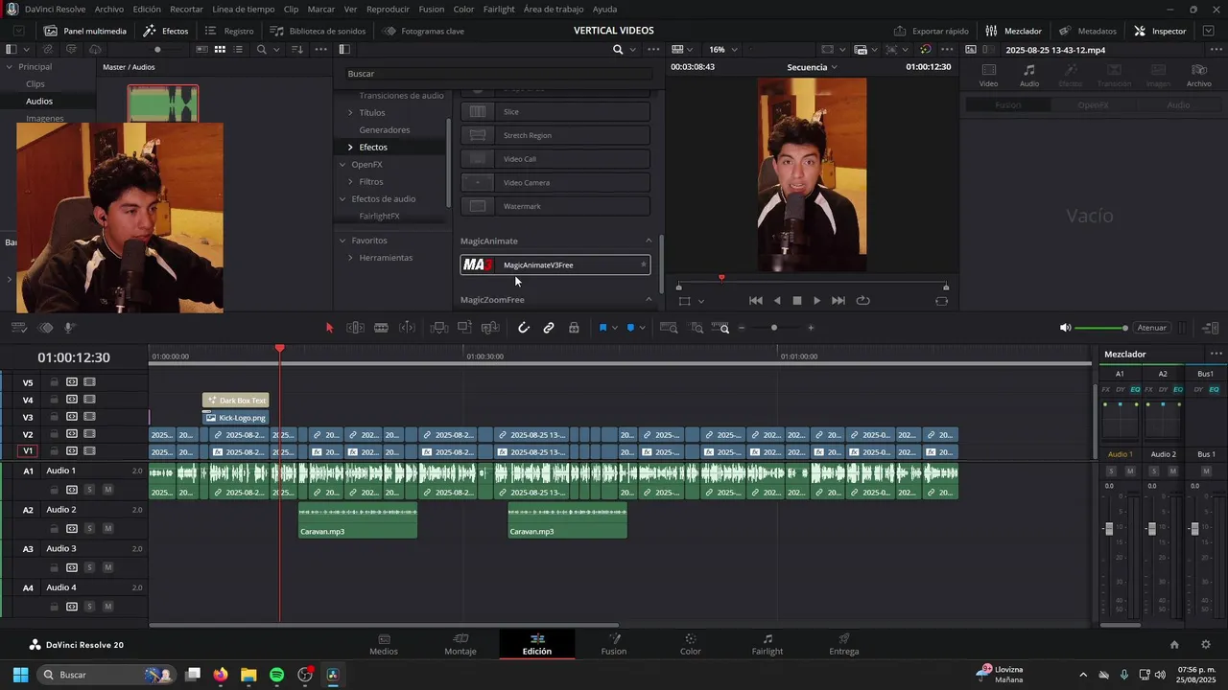
Task: Toggle viewer loop playback icon
Action: [x=862, y=301]
